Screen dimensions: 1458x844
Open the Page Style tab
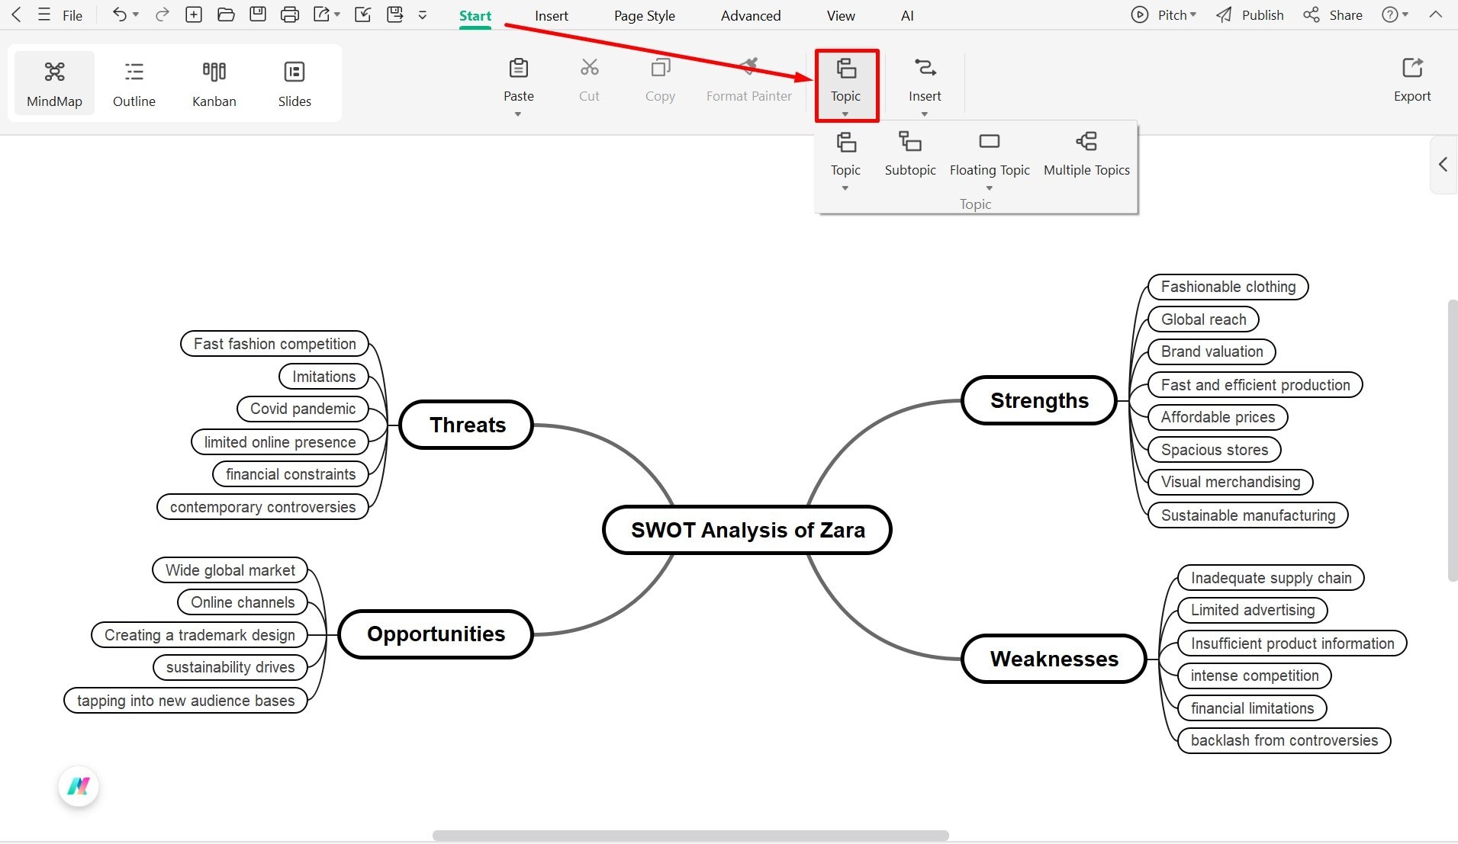(645, 15)
